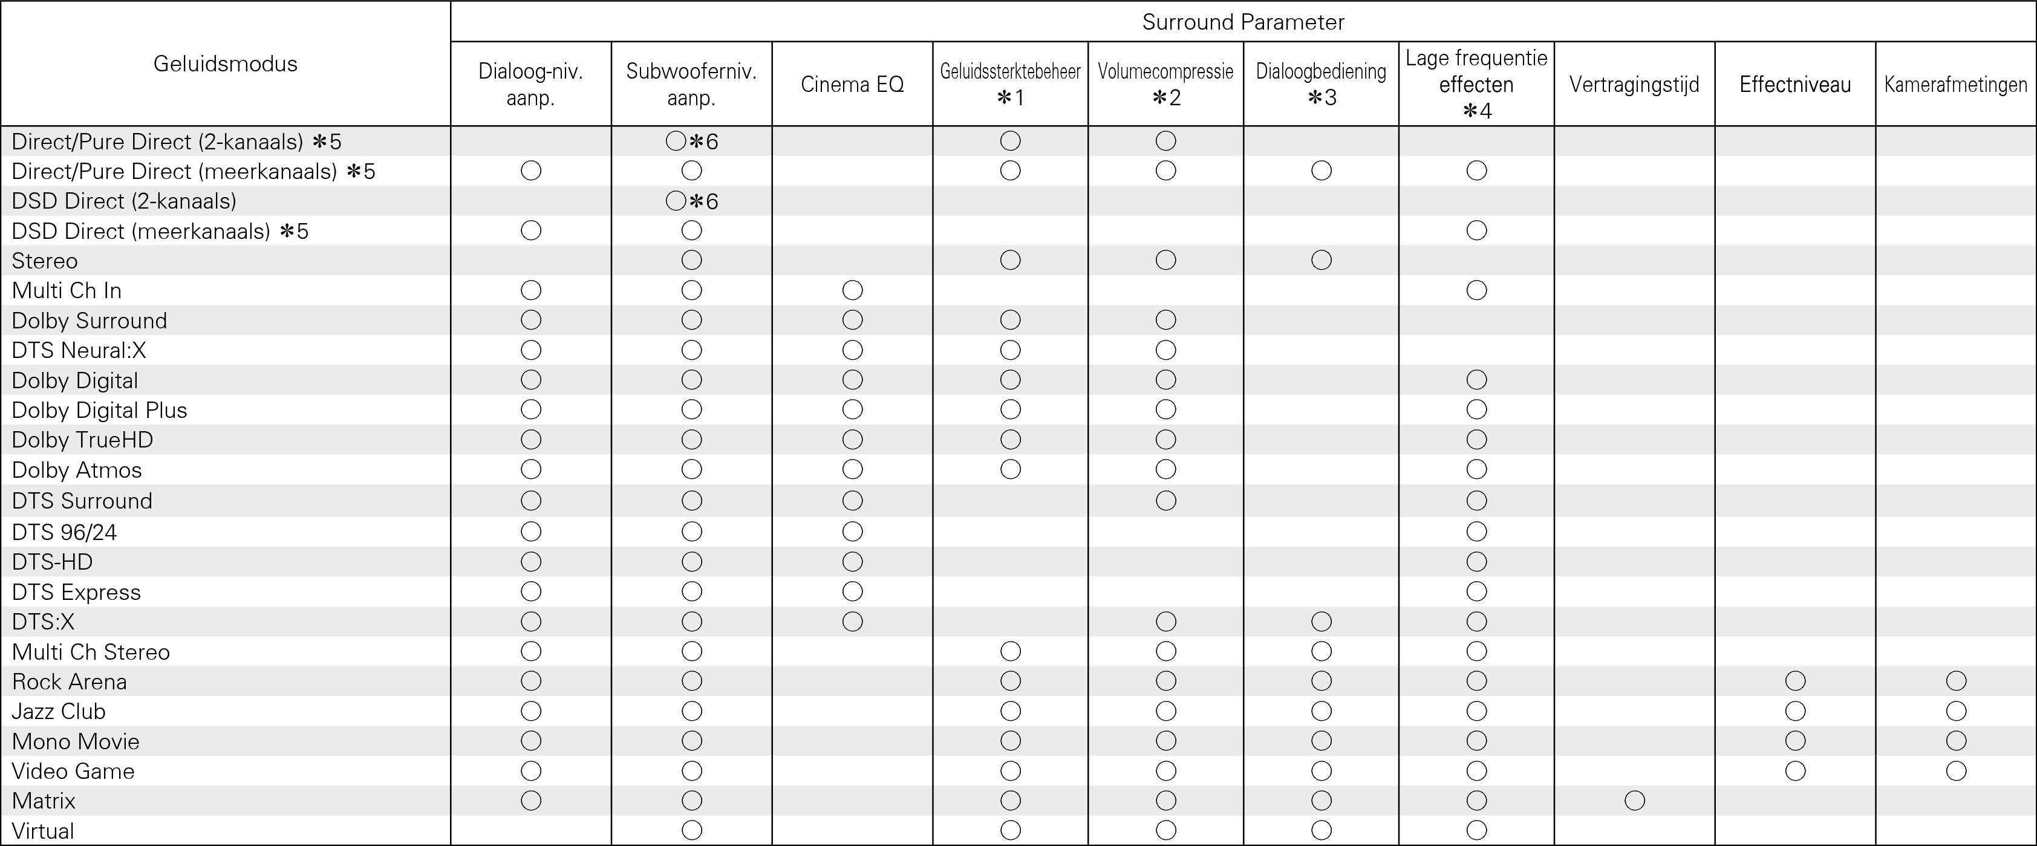Click Direct/Pure Direct (meerkanaals) Dialoog-niv. circle

click(530, 171)
